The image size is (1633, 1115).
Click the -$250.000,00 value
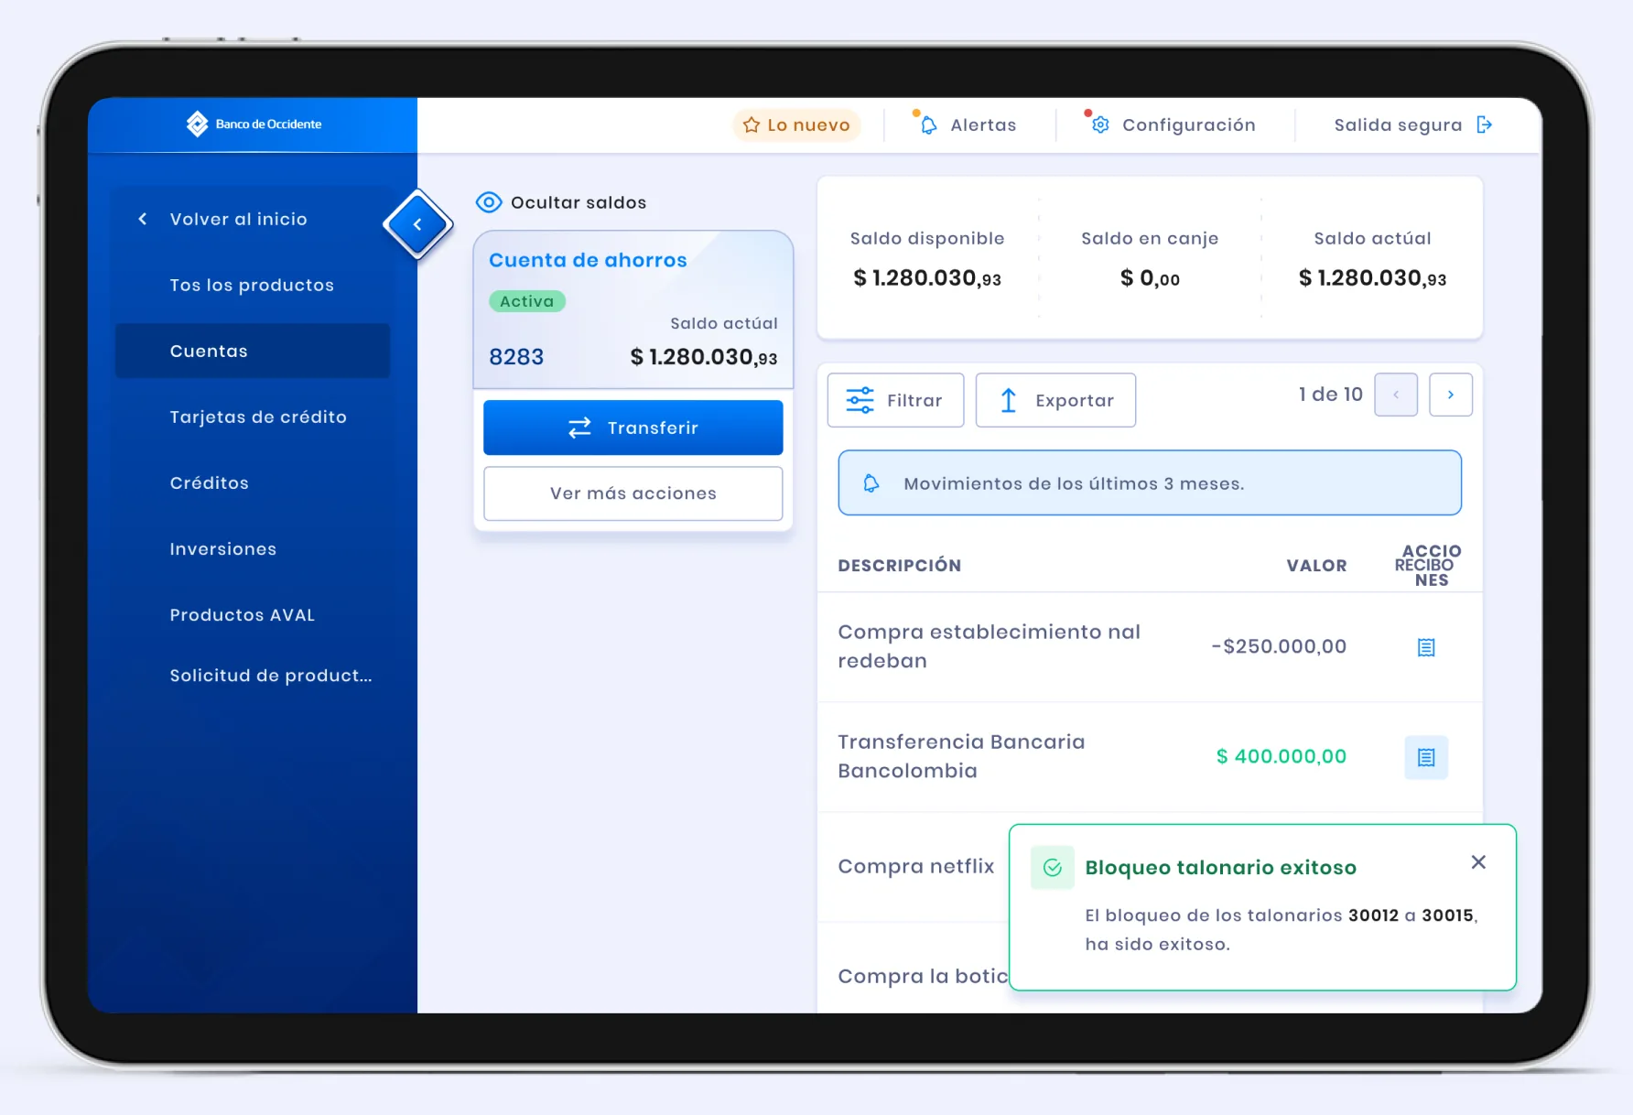click(x=1279, y=646)
